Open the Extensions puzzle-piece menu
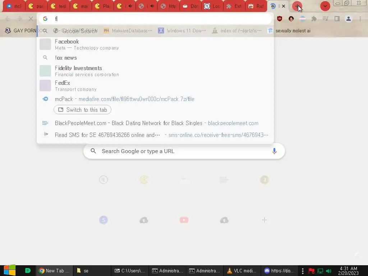 pyautogui.click(x=314, y=19)
